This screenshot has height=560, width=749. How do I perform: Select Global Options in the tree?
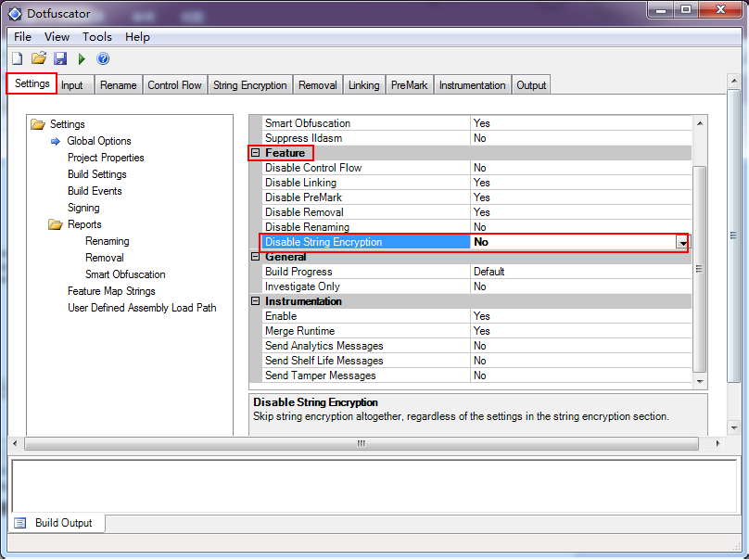[99, 141]
